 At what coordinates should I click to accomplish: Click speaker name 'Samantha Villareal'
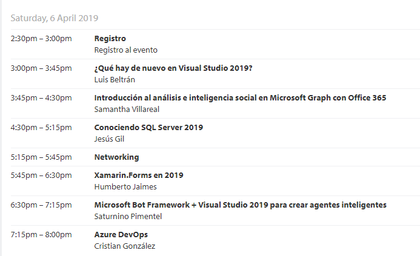(x=127, y=110)
